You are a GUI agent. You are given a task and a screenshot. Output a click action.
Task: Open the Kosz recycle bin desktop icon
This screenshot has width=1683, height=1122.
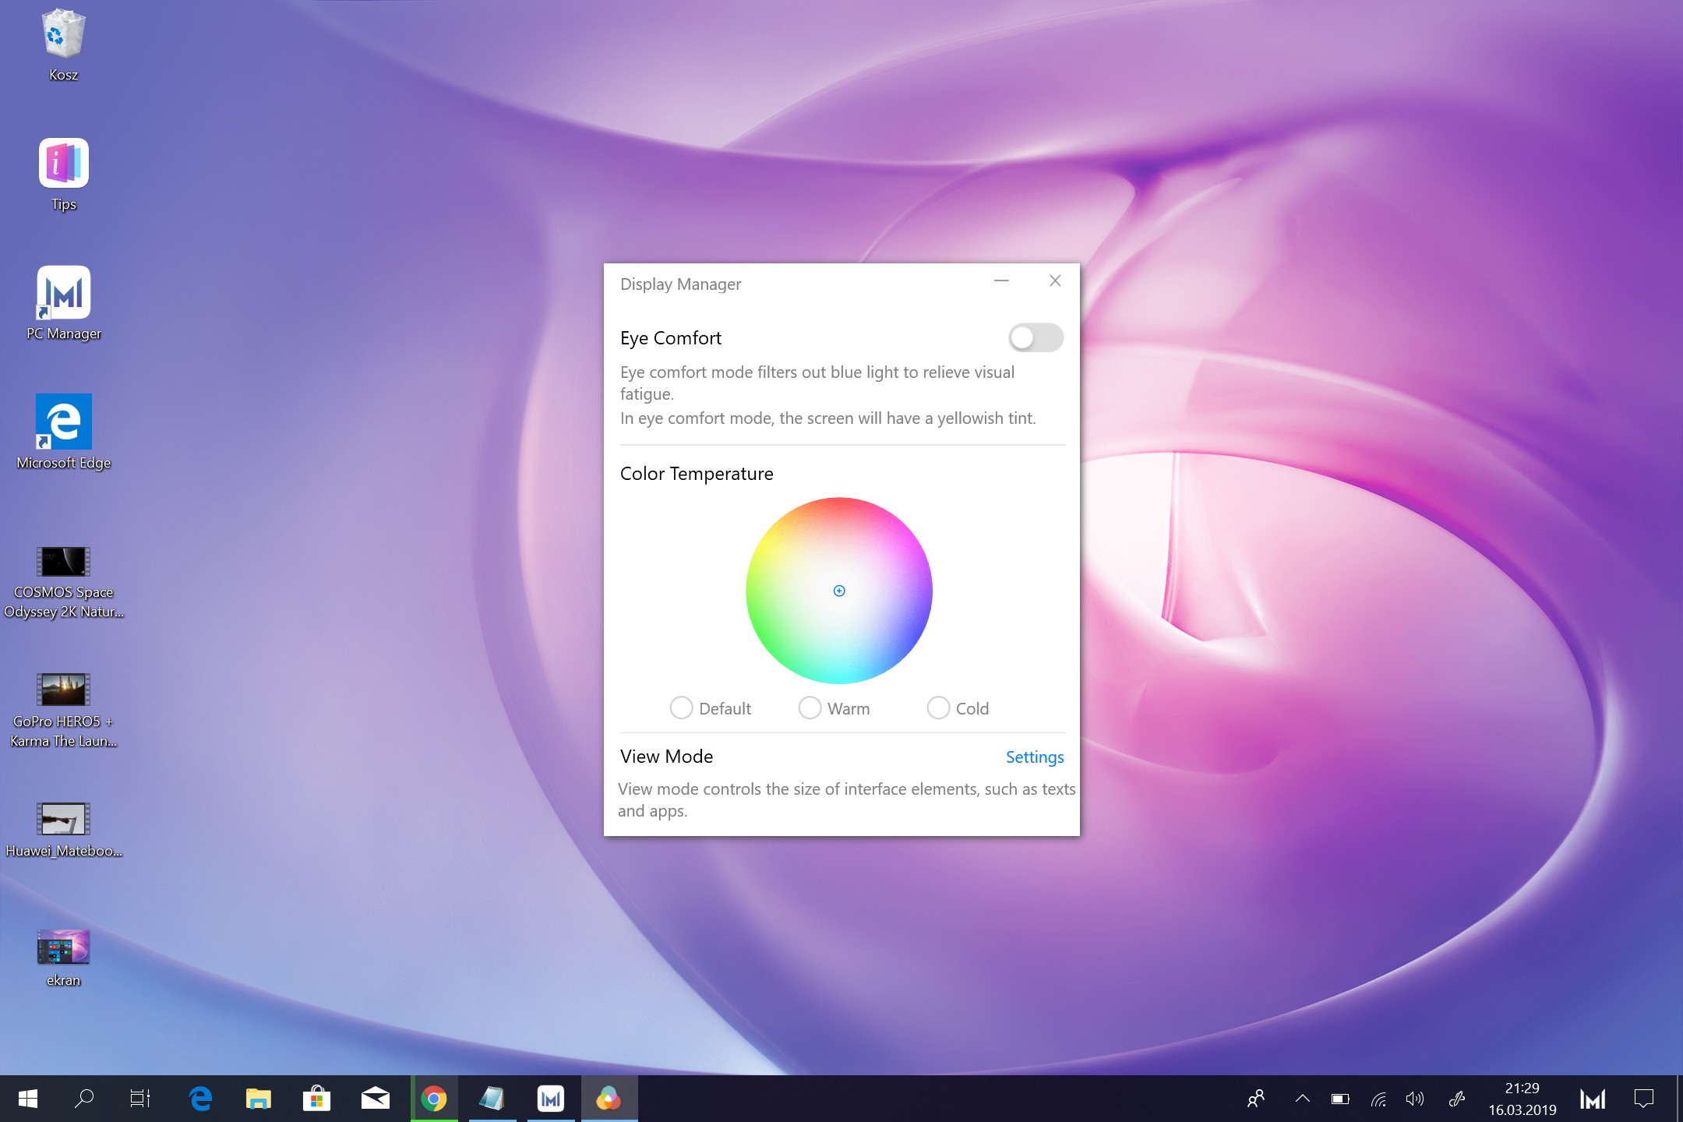pos(63,45)
